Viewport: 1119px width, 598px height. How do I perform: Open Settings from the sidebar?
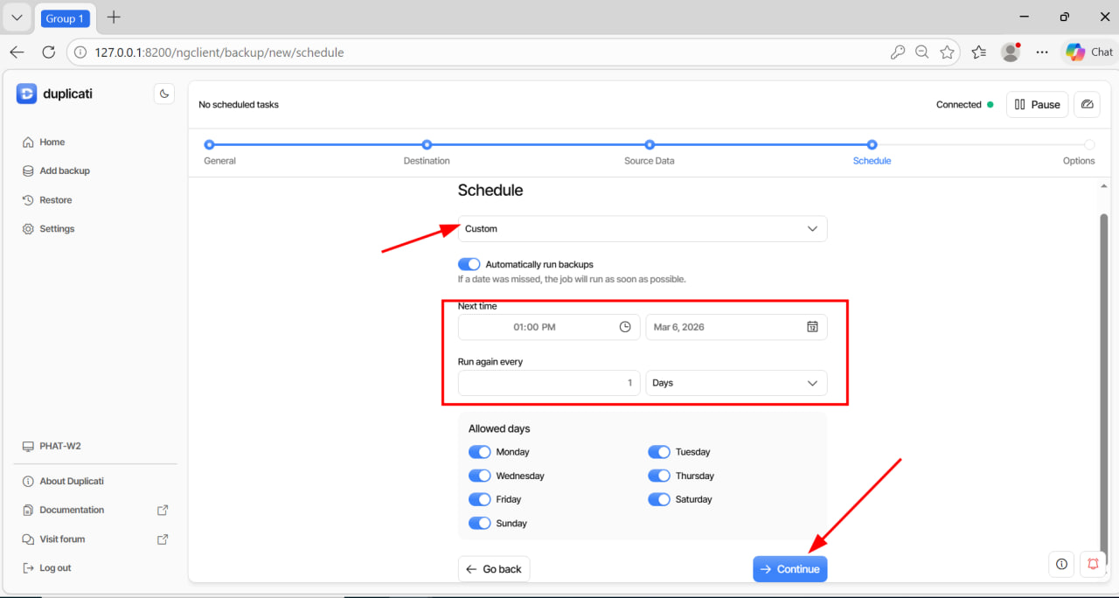(x=57, y=229)
